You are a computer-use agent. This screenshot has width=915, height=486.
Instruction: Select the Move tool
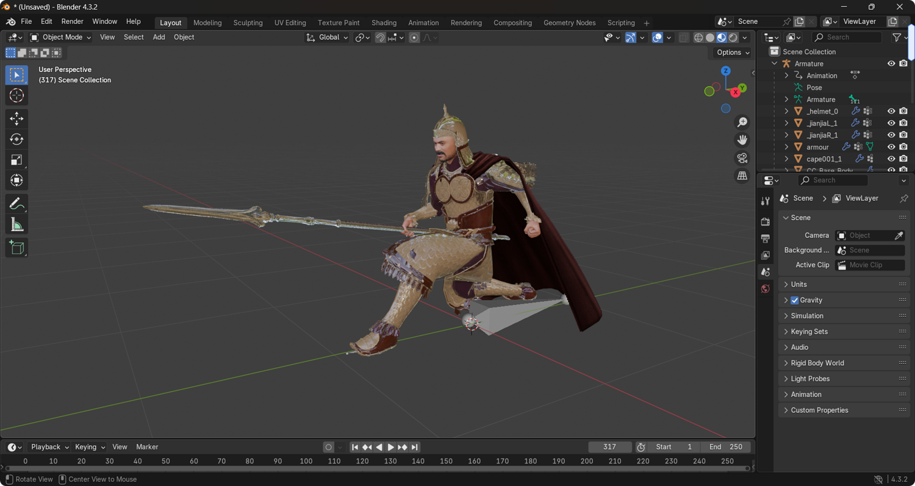[16, 118]
